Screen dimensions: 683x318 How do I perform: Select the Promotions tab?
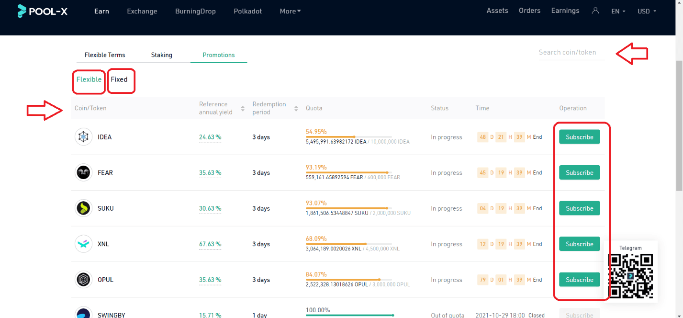pyautogui.click(x=219, y=55)
